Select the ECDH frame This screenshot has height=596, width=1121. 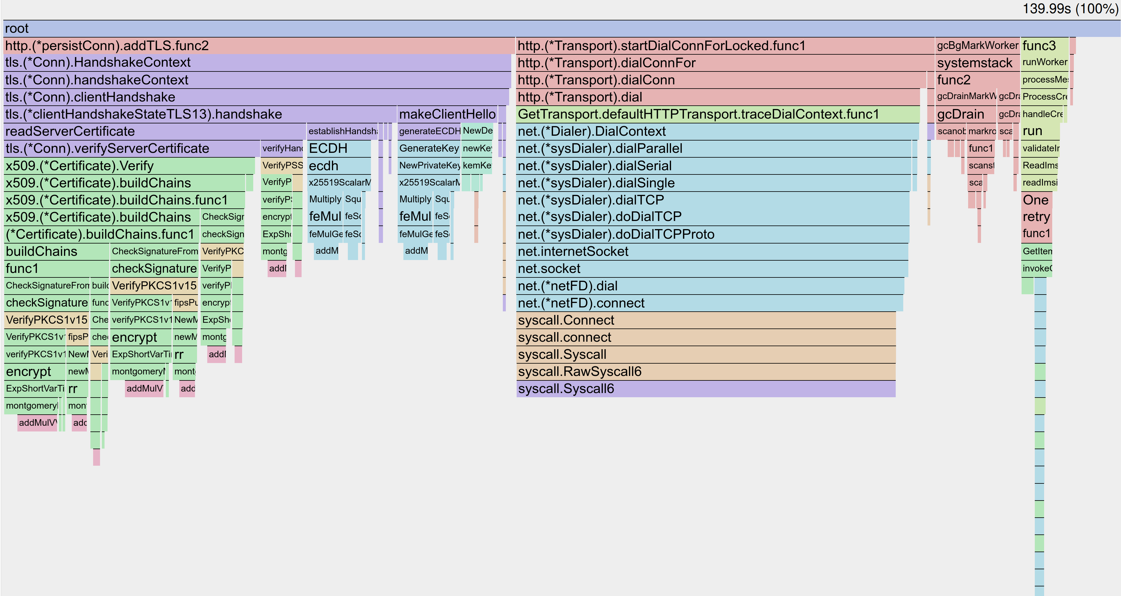point(339,149)
